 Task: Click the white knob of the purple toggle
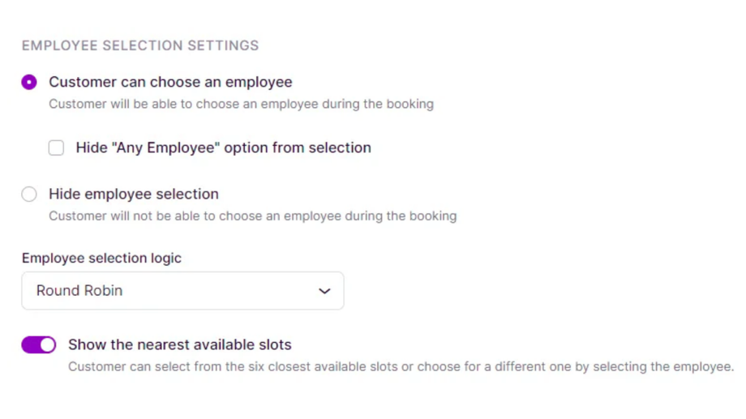(x=47, y=345)
